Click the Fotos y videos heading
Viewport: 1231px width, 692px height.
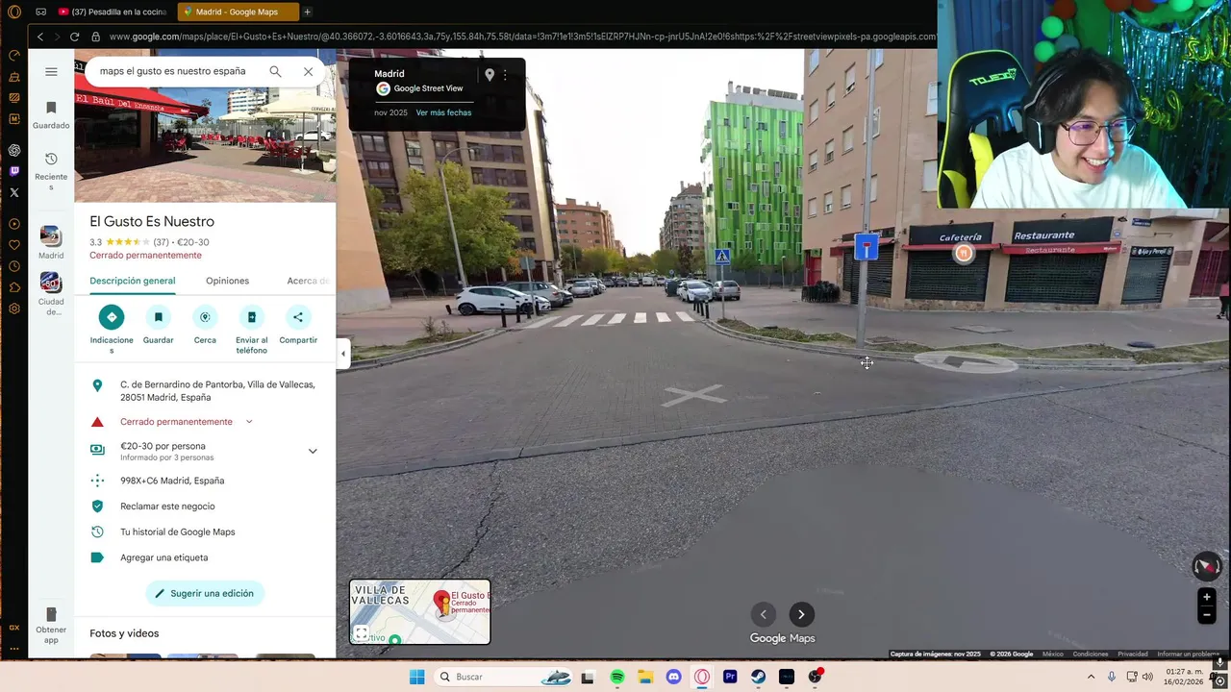[124, 633]
